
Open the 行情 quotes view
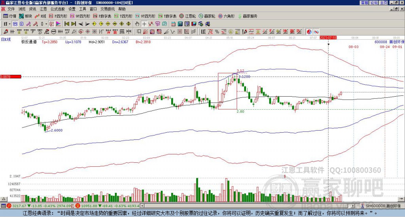pyautogui.click(x=9, y=16)
